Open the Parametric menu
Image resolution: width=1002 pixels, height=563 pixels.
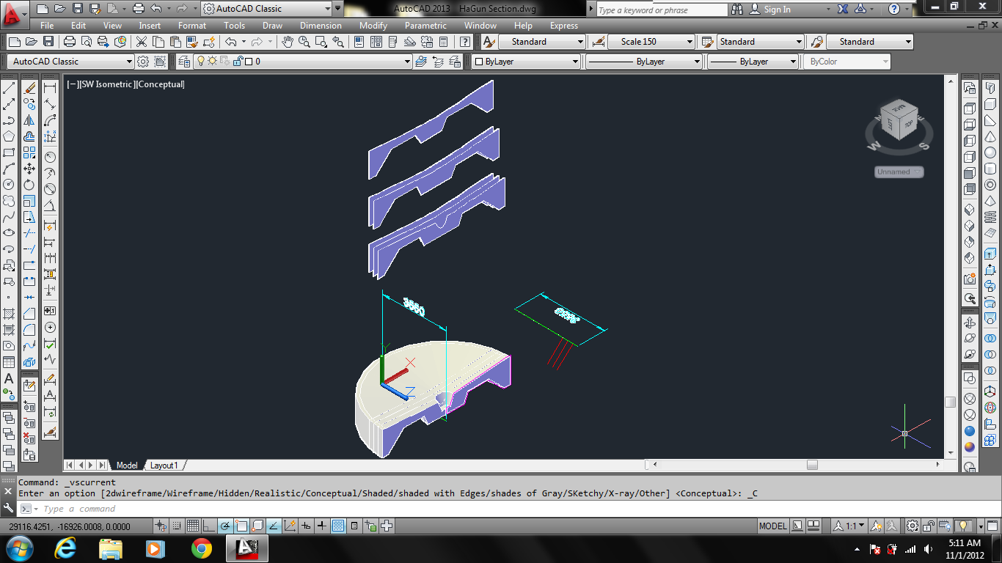tap(425, 25)
